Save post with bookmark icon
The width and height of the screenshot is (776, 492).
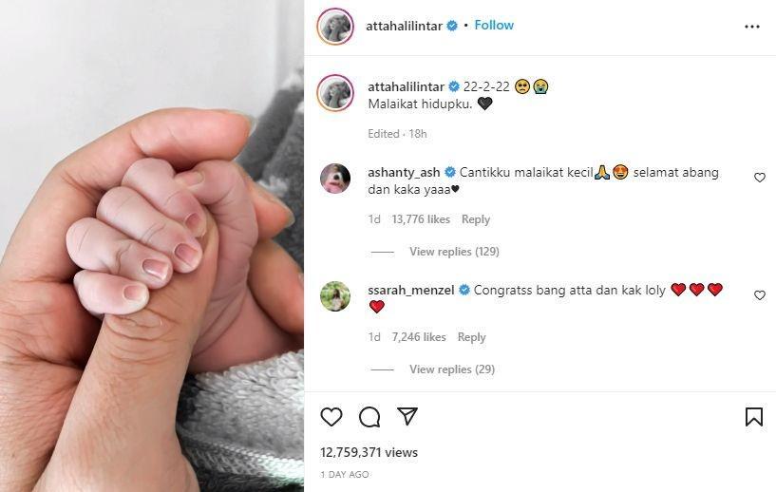click(x=754, y=417)
